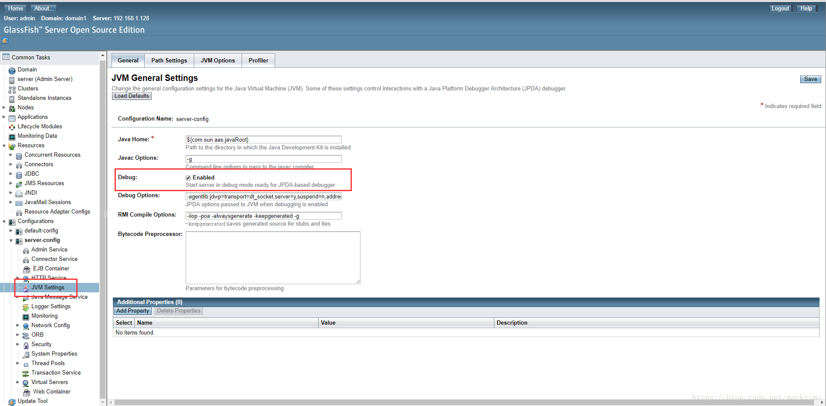Click the Configurations icon

[x=12, y=222]
